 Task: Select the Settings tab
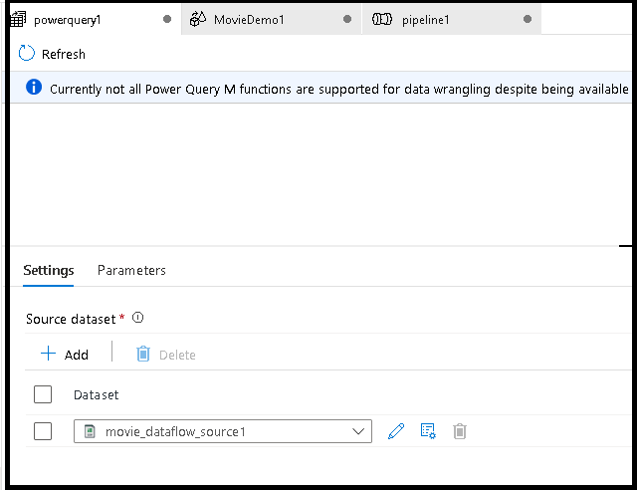tap(49, 270)
